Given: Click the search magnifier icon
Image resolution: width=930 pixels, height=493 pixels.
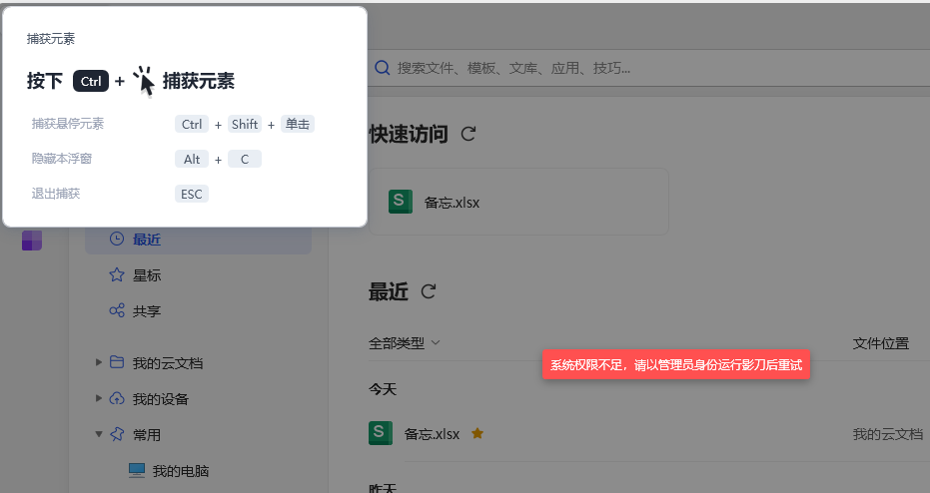Looking at the screenshot, I should pyautogui.click(x=383, y=68).
